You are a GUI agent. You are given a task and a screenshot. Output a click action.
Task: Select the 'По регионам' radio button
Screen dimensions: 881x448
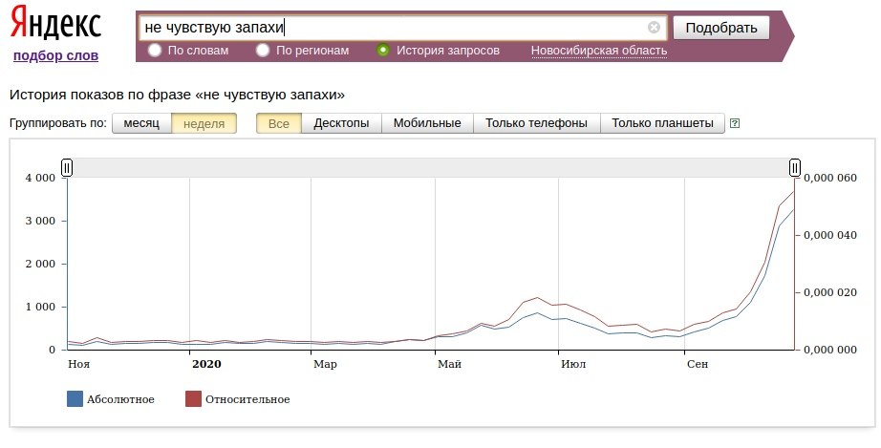[x=263, y=50]
